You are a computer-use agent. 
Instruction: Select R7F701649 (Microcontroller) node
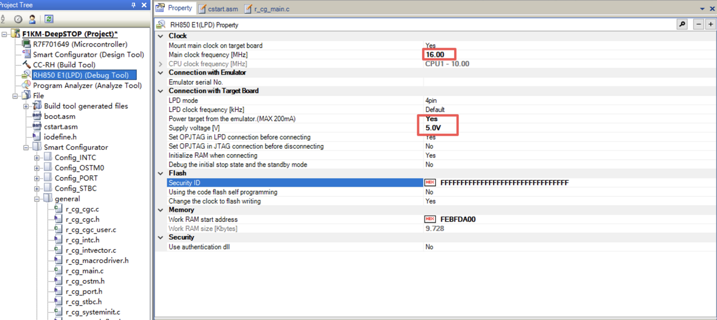coord(80,44)
